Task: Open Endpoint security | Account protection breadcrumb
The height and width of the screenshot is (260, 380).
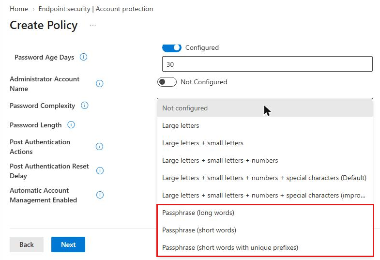Action: pyautogui.click(x=96, y=9)
